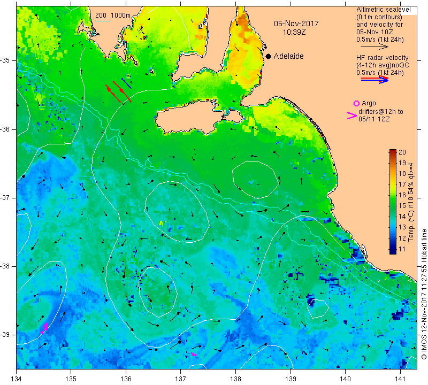The height and width of the screenshot is (385, 428).
Task: Click the longitude axis label 134
Action: point(17,379)
